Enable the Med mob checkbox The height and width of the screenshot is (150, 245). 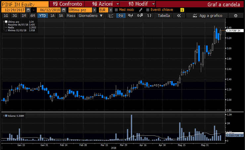coord(116,10)
